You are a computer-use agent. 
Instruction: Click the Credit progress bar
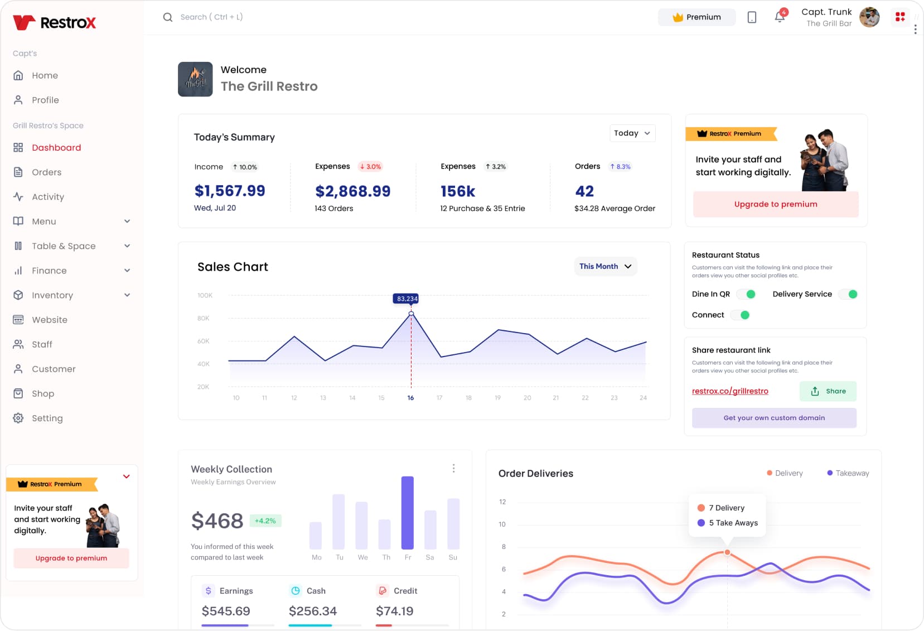click(412, 625)
